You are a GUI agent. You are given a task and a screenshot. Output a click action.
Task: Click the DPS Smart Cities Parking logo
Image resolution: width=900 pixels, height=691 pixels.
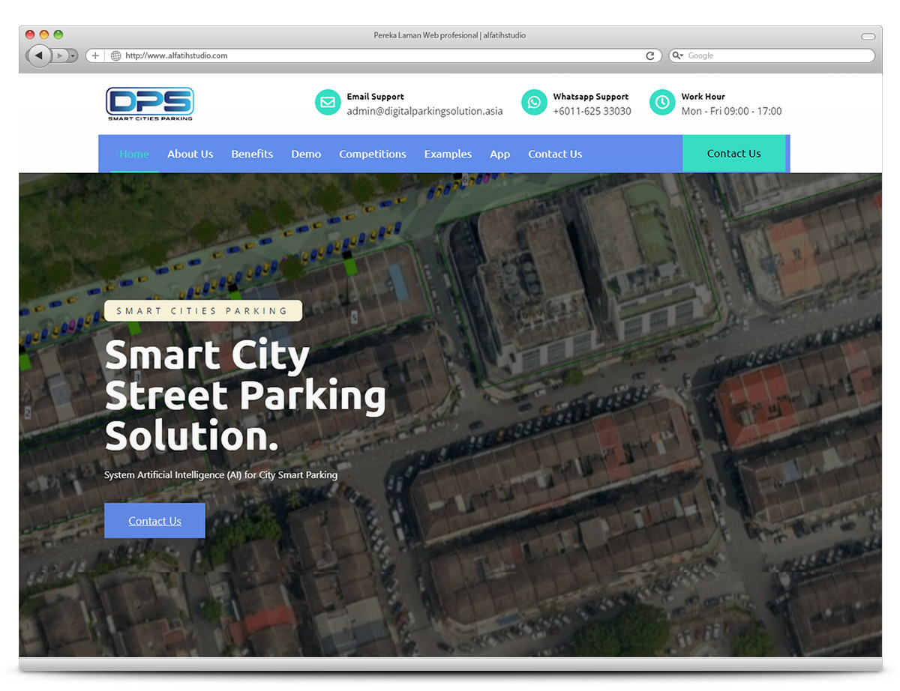[x=150, y=103]
